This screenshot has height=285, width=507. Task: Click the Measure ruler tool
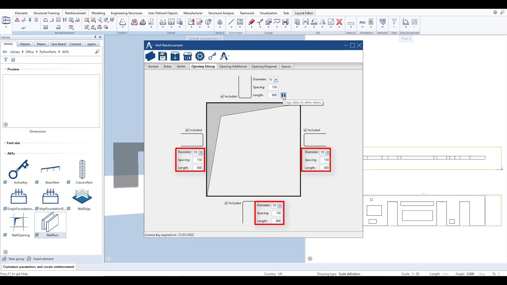pyautogui.click(x=351, y=23)
